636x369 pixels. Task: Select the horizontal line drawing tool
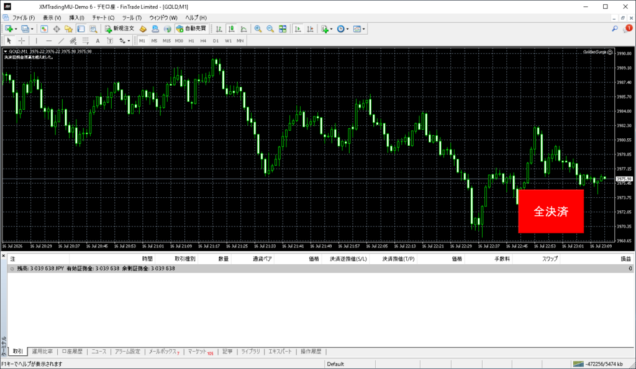(x=48, y=40)
